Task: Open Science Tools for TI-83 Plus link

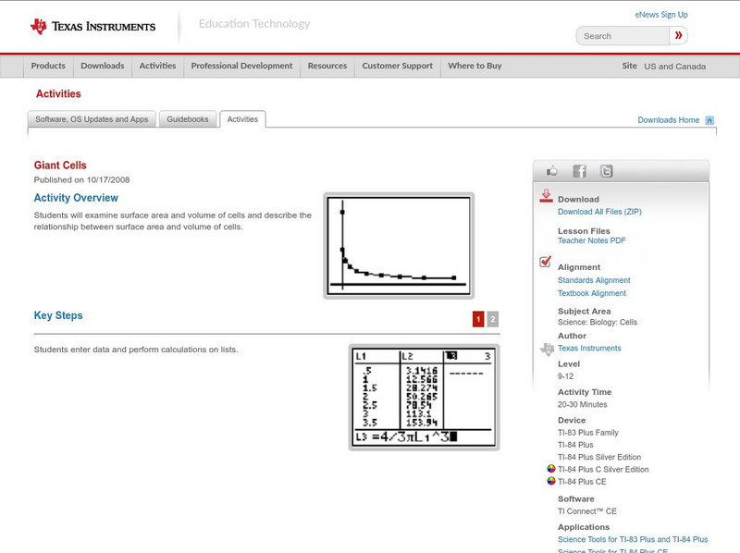Action: point(633,539)
